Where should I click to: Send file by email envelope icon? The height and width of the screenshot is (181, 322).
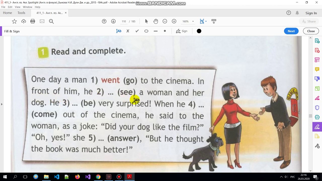point(42,21)
